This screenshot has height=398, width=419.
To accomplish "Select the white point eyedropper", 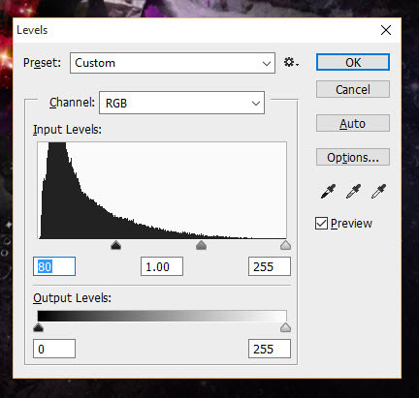I will click(378, 192).
